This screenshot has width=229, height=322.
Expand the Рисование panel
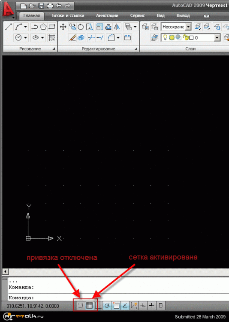click(54, 49)
